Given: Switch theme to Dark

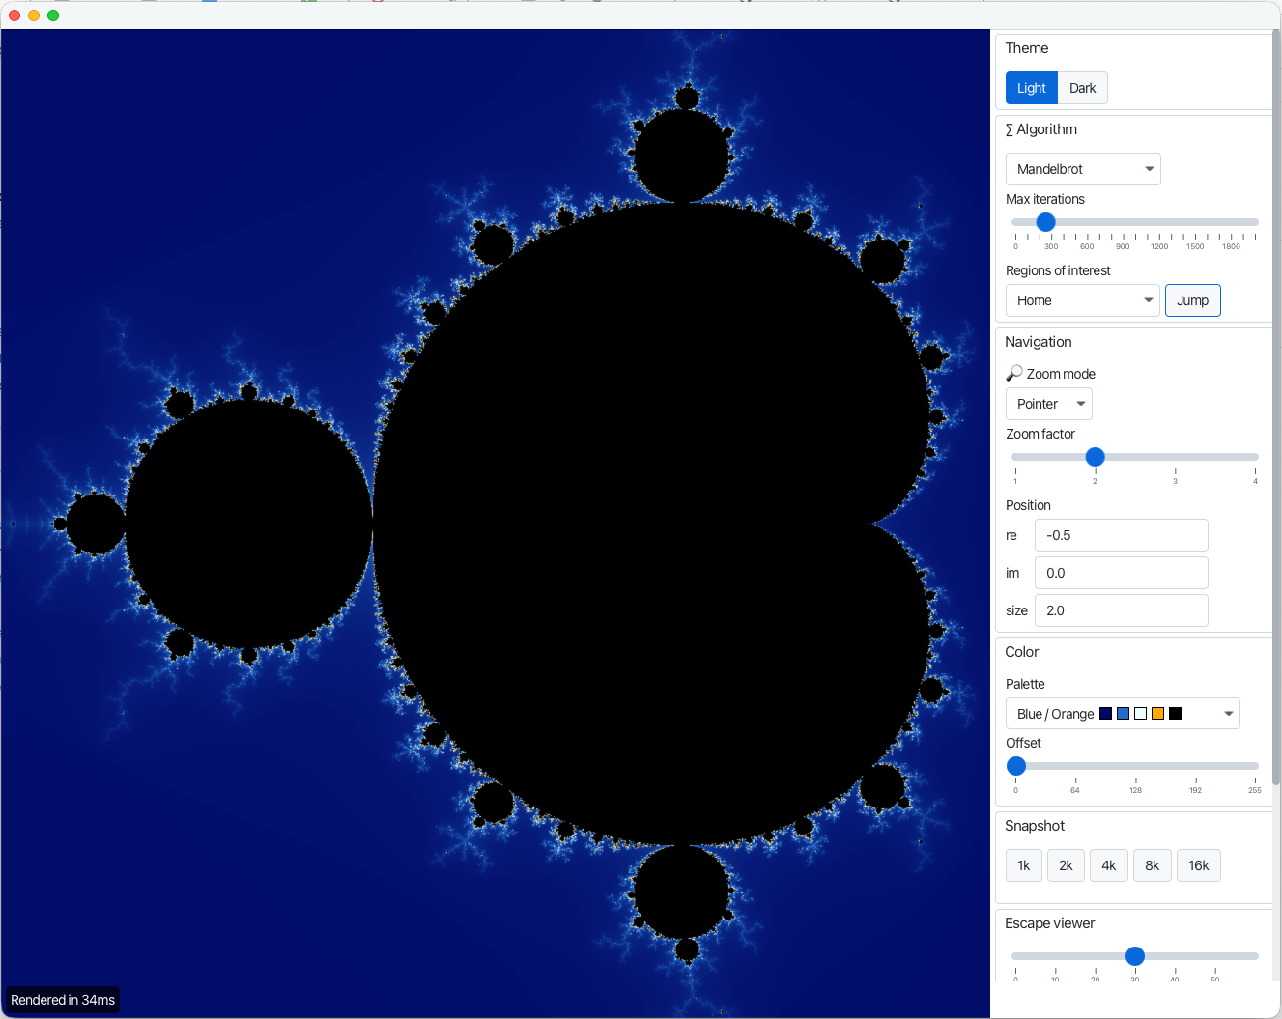Looking at the screenshot, I should pyautogui.click(x=1082, y=88).
